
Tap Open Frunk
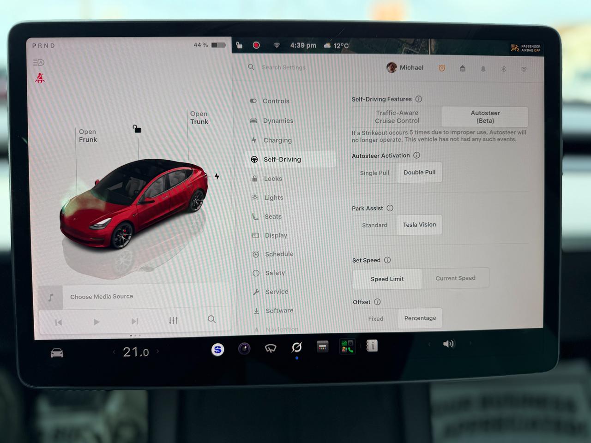pyautogui.click(x=88, y=136)
